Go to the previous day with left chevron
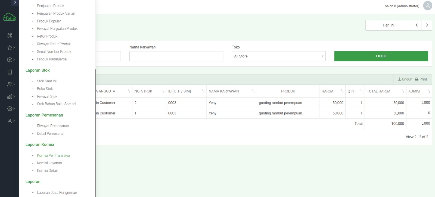The image size is (435, 197). [416, 25]
